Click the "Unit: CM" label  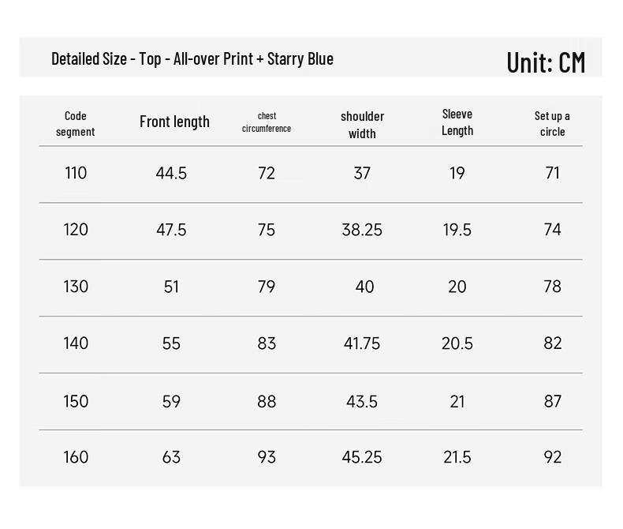(546, 62)
